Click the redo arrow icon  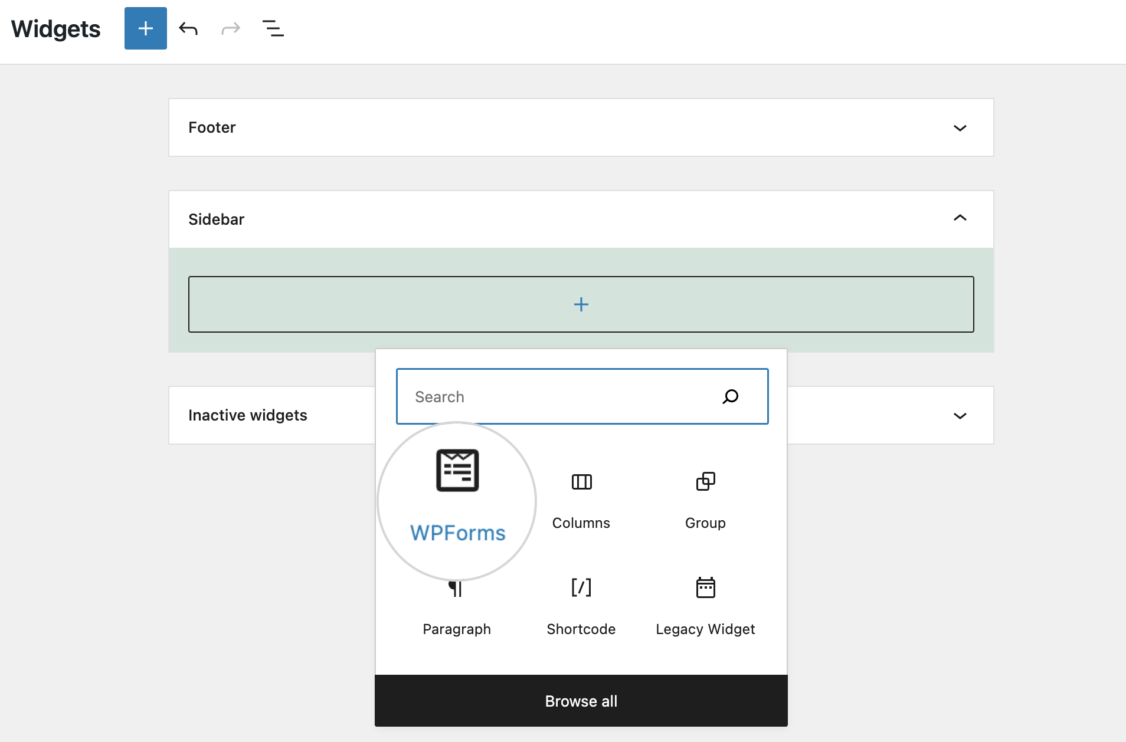coord(231,28)
